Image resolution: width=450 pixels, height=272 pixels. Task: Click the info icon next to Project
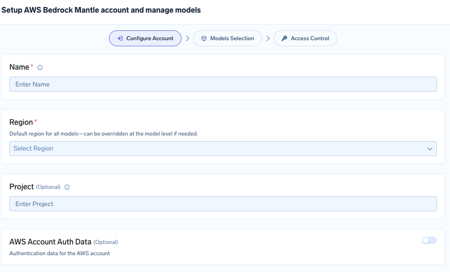click(67, 187)
